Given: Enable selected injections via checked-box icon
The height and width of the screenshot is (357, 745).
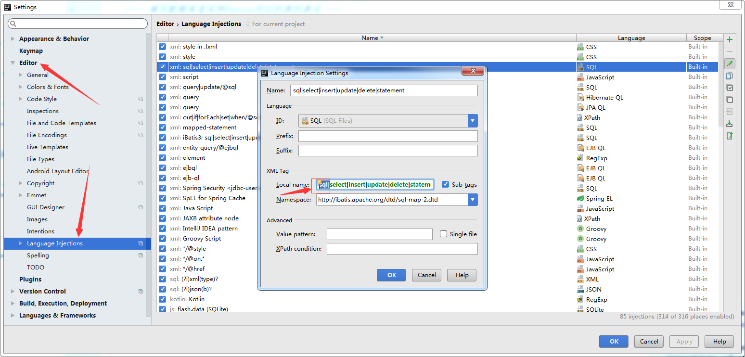Looking at the screenshot, I should click(x=730, y=88).
